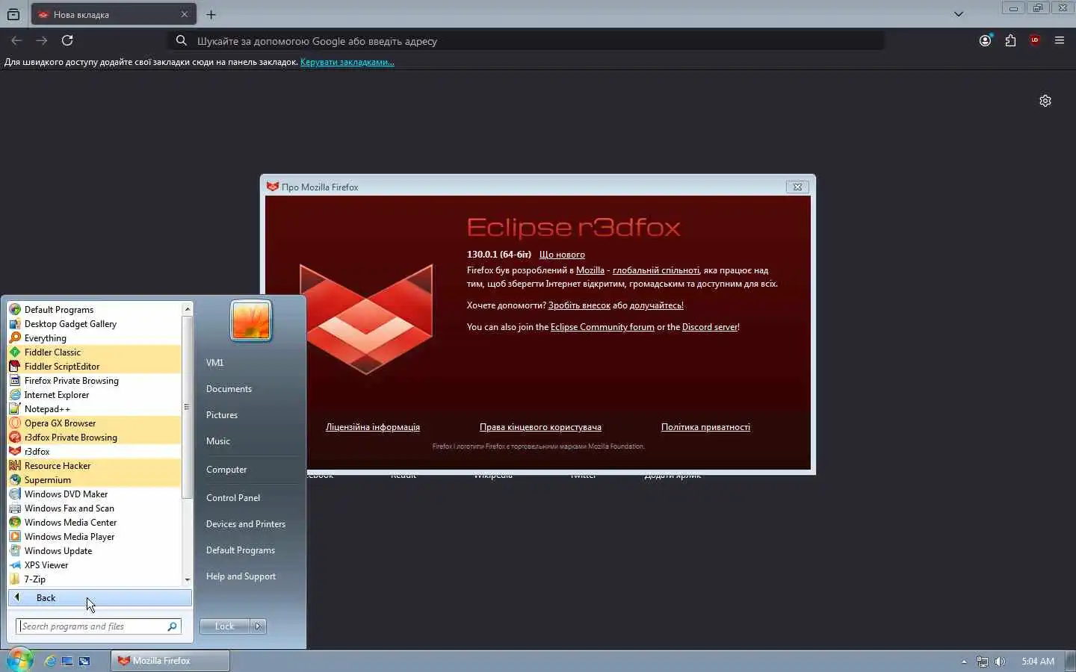The width and height of the screenshot is (1076, 672).
Task: Click Back in the Start menu
Action: tap(100, 598)
